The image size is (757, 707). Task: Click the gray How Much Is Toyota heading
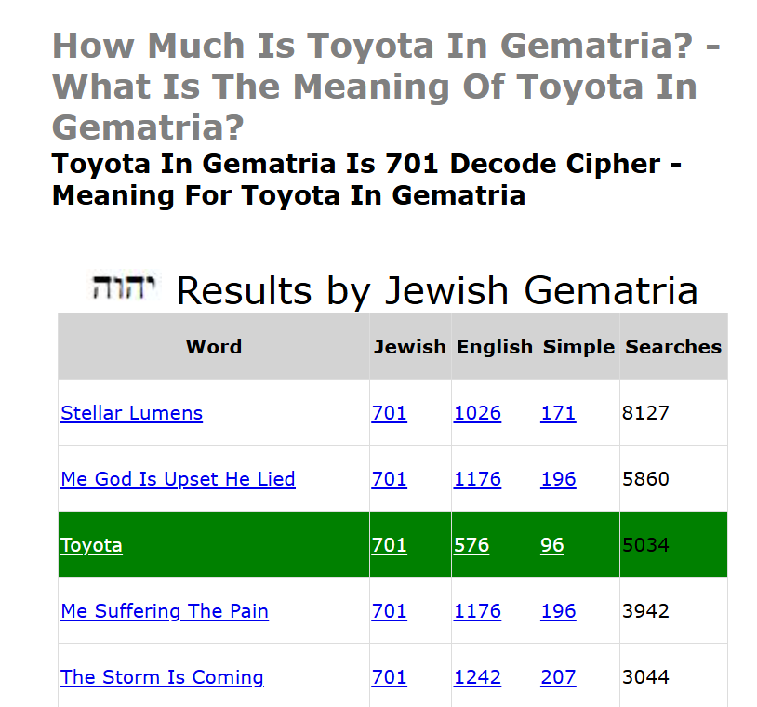tap(386, 87)
